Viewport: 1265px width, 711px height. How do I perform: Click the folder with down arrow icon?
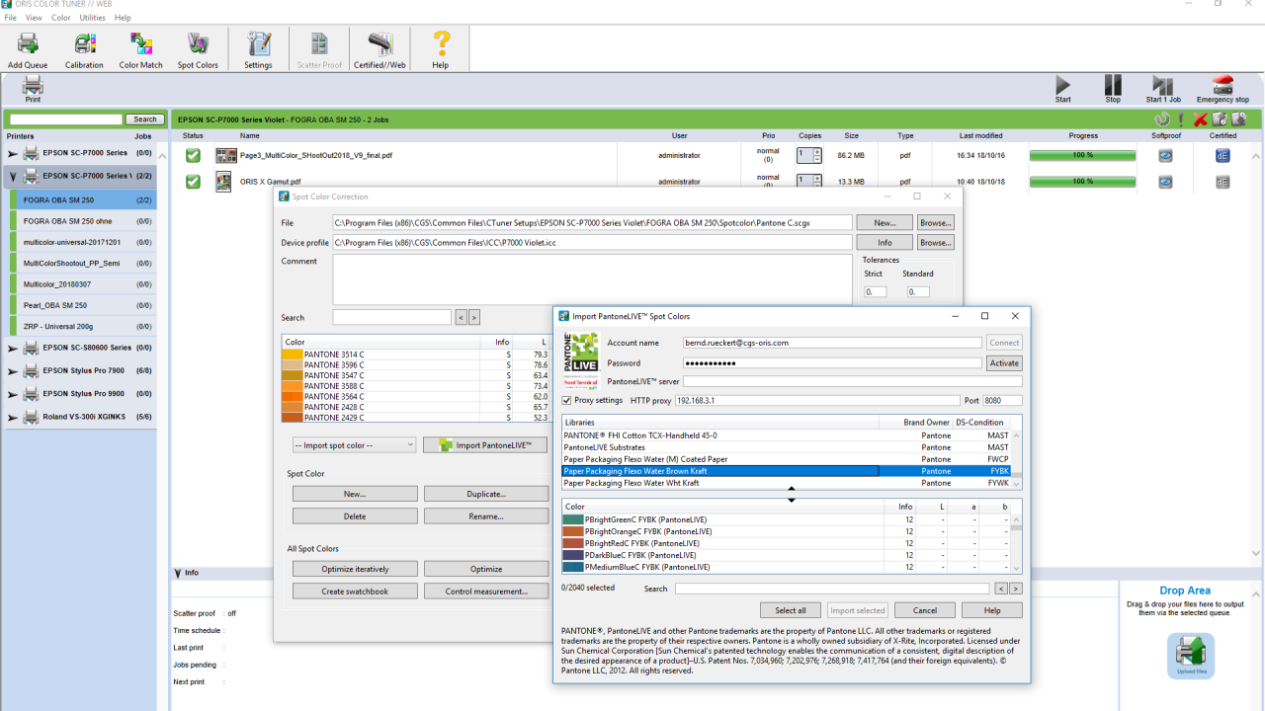coord(1238,119)
